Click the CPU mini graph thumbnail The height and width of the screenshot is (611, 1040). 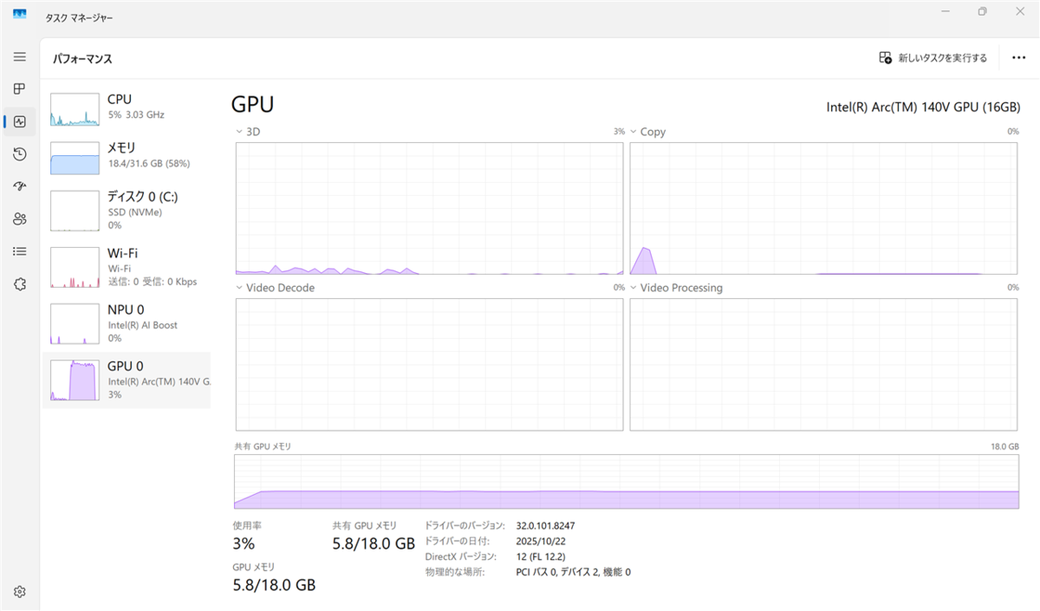(x=75, y=109)
